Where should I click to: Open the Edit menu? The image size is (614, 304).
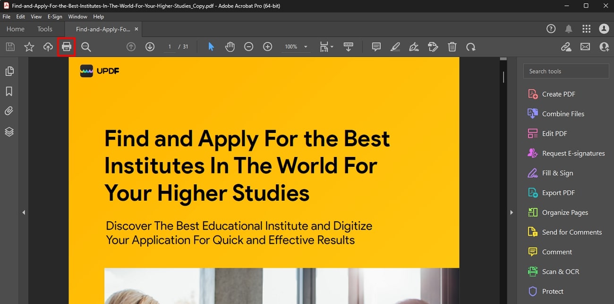pyautogui.click(x=21, y=16)
